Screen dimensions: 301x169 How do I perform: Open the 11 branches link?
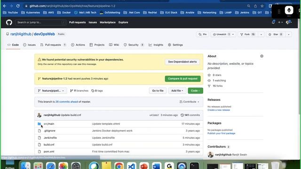tap(79, 91)
